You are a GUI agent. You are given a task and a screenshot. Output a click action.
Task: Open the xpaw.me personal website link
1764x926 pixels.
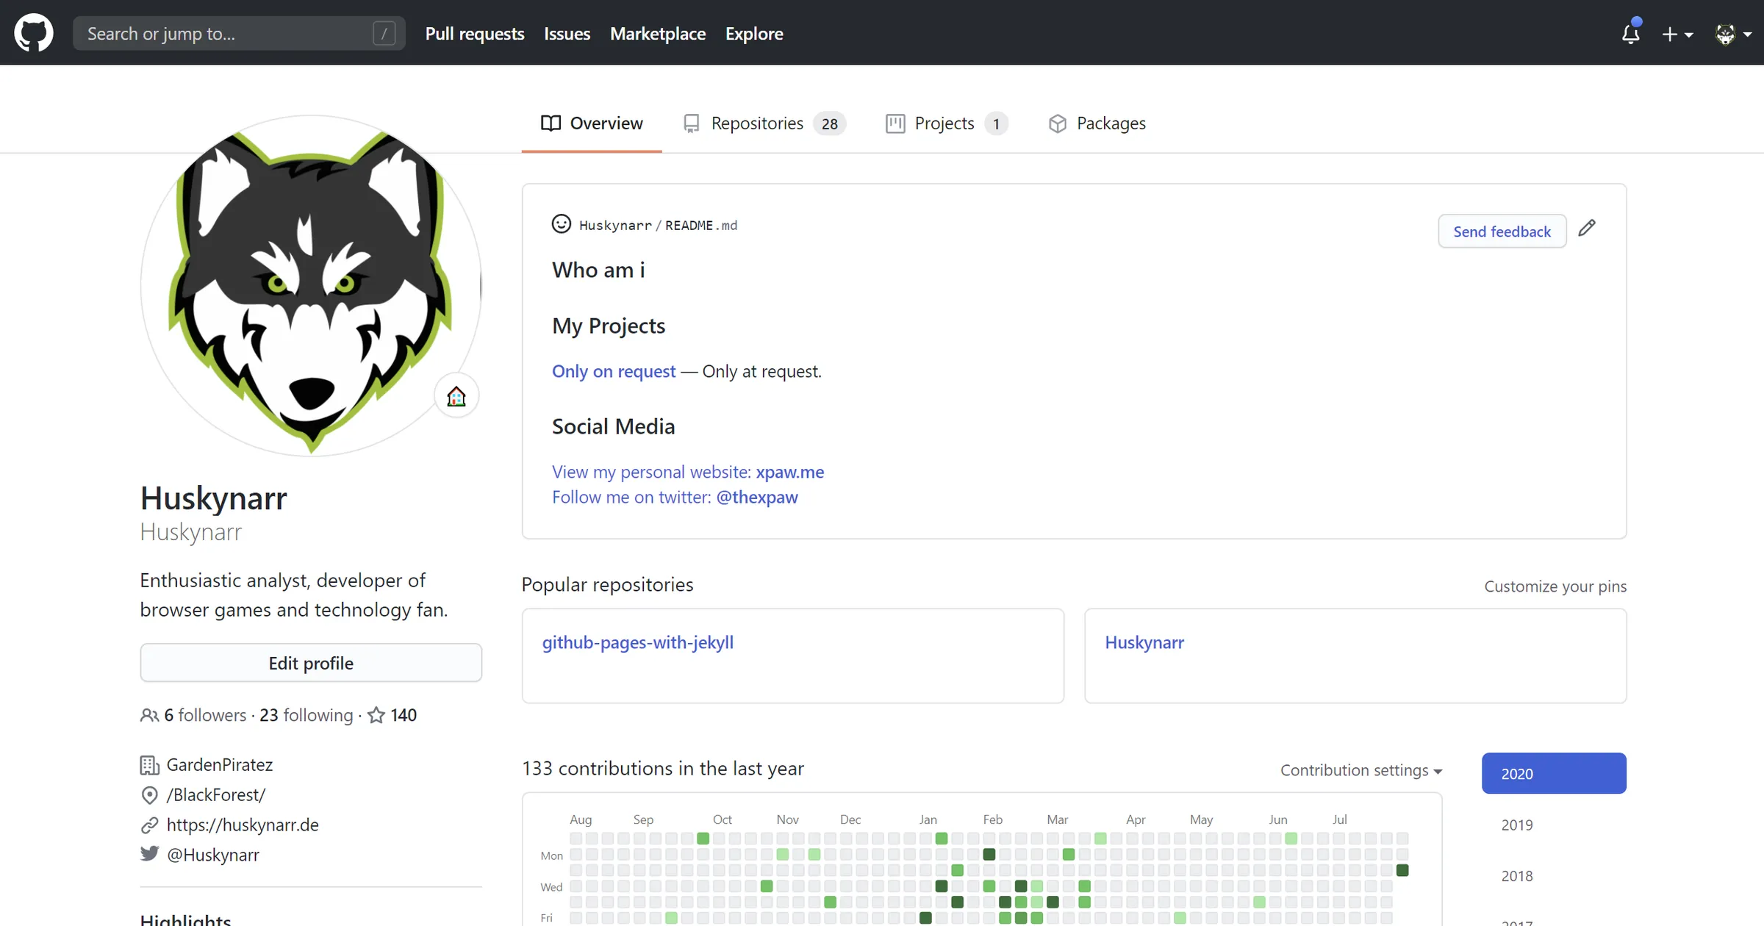(x=790, y=472)
